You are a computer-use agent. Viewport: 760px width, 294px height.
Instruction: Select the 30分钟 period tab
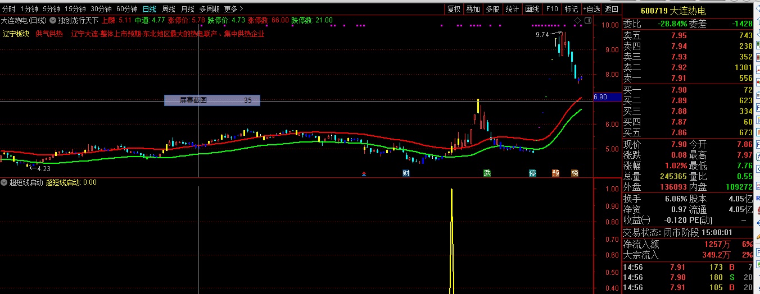[x=101, y=9]
